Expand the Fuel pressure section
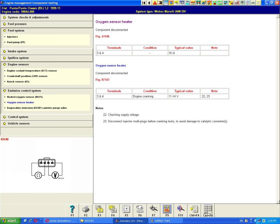The height and width of the screenshot is (224, 280). click(47, 24)
